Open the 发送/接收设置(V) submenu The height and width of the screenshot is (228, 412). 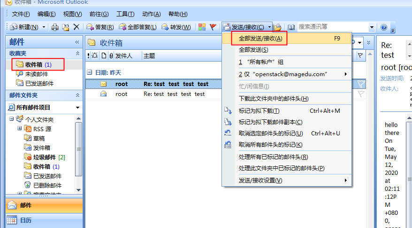click(x=287, y=181)
